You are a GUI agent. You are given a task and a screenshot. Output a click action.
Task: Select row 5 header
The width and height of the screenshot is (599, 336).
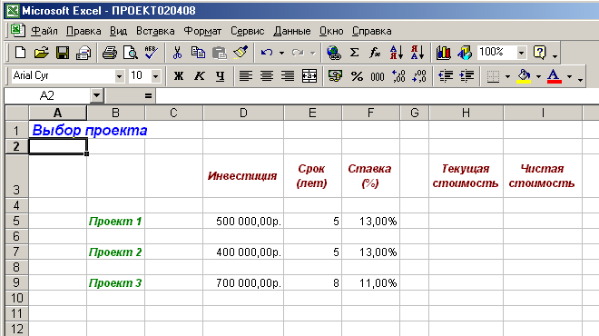(x=16, y=221)
